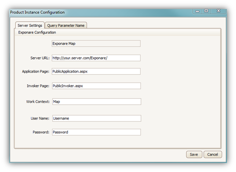Click the Application Page input field

pyautogui.click(x=96, y=71)
